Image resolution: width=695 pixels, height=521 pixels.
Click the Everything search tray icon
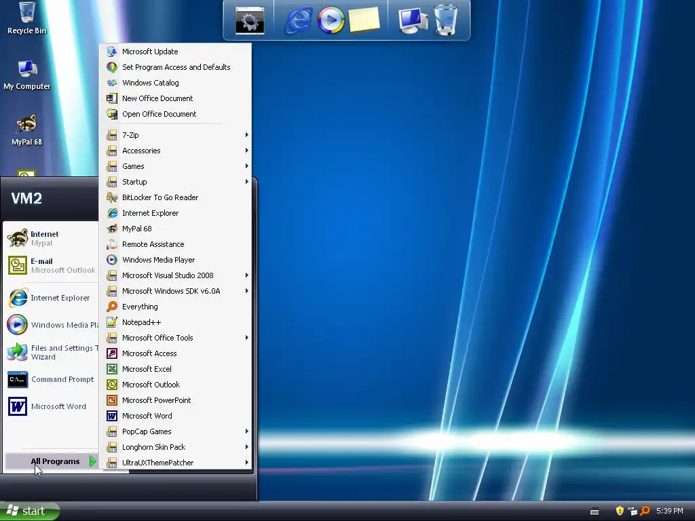coord(645,511)
